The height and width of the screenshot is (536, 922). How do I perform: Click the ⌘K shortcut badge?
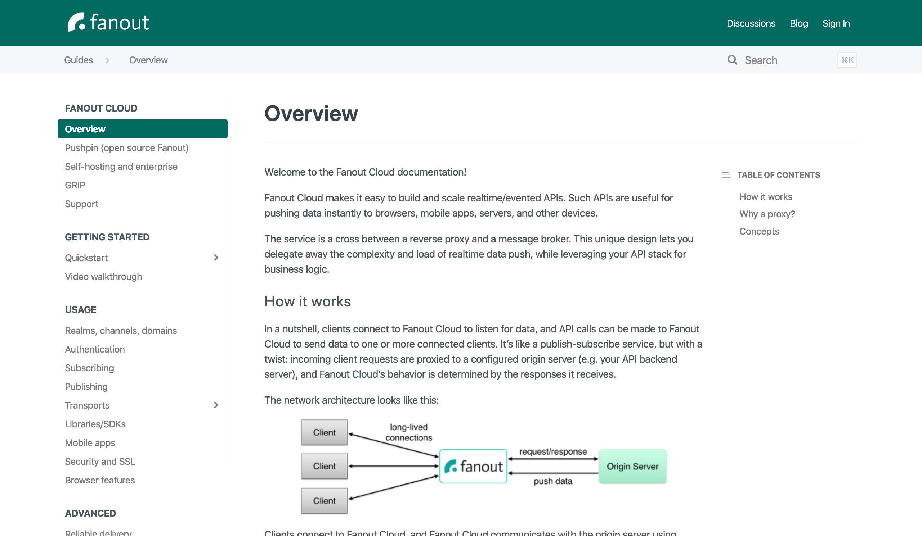[847, 60]
